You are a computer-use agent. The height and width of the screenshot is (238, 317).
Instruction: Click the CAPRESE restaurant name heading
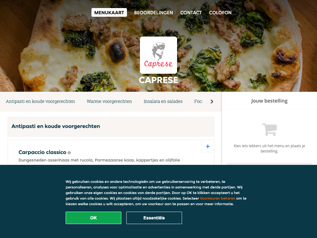pyautogui.click(x=158, y=80)
